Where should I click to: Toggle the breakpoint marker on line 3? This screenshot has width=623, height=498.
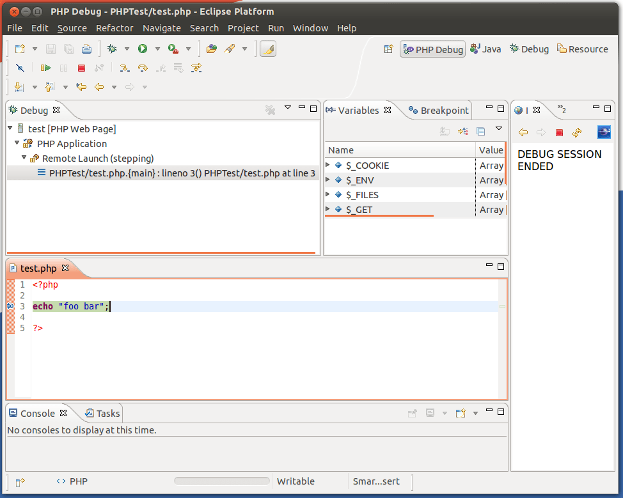click(x=9, y=306)
